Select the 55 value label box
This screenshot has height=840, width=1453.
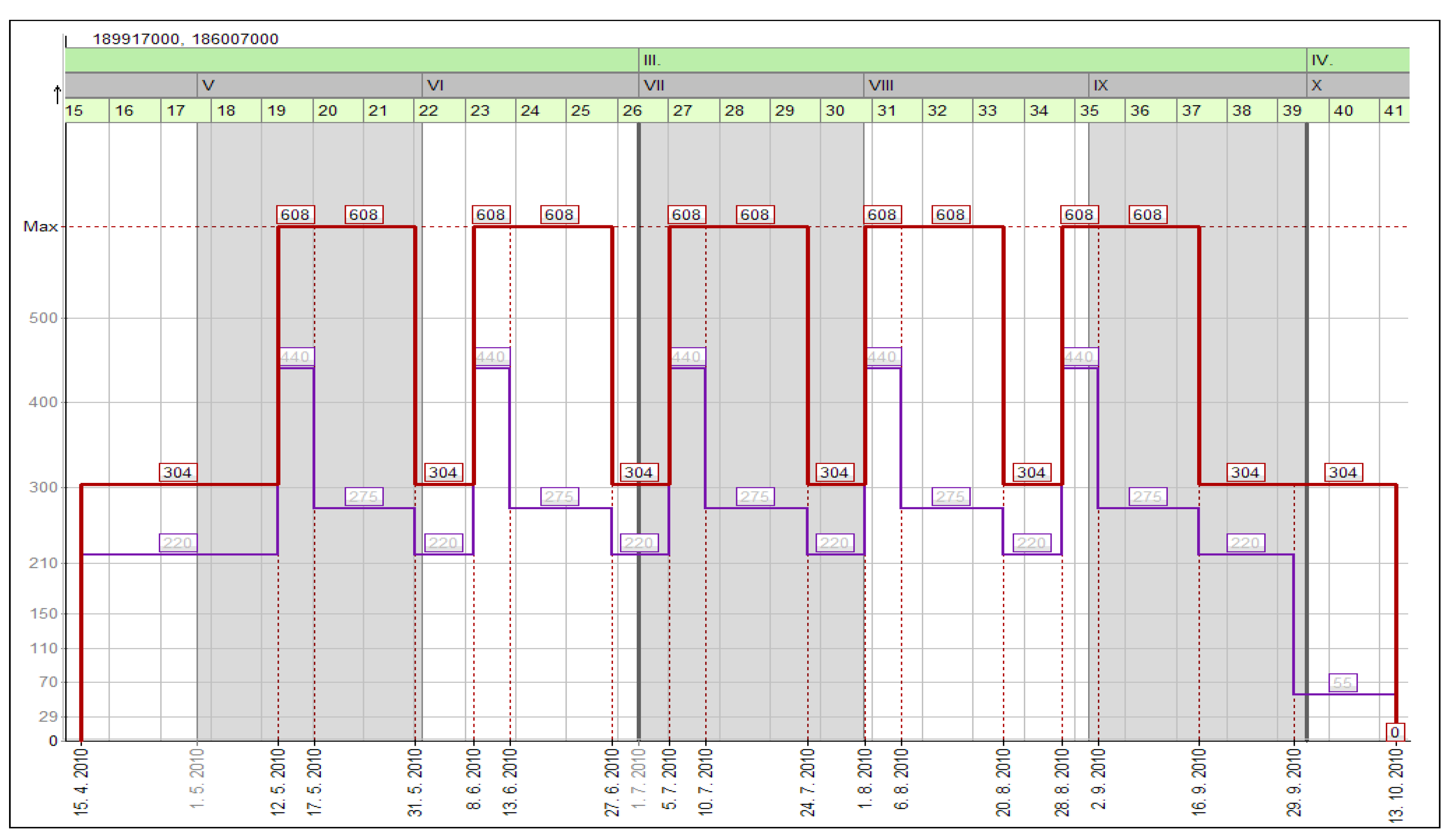[1342, 683]
